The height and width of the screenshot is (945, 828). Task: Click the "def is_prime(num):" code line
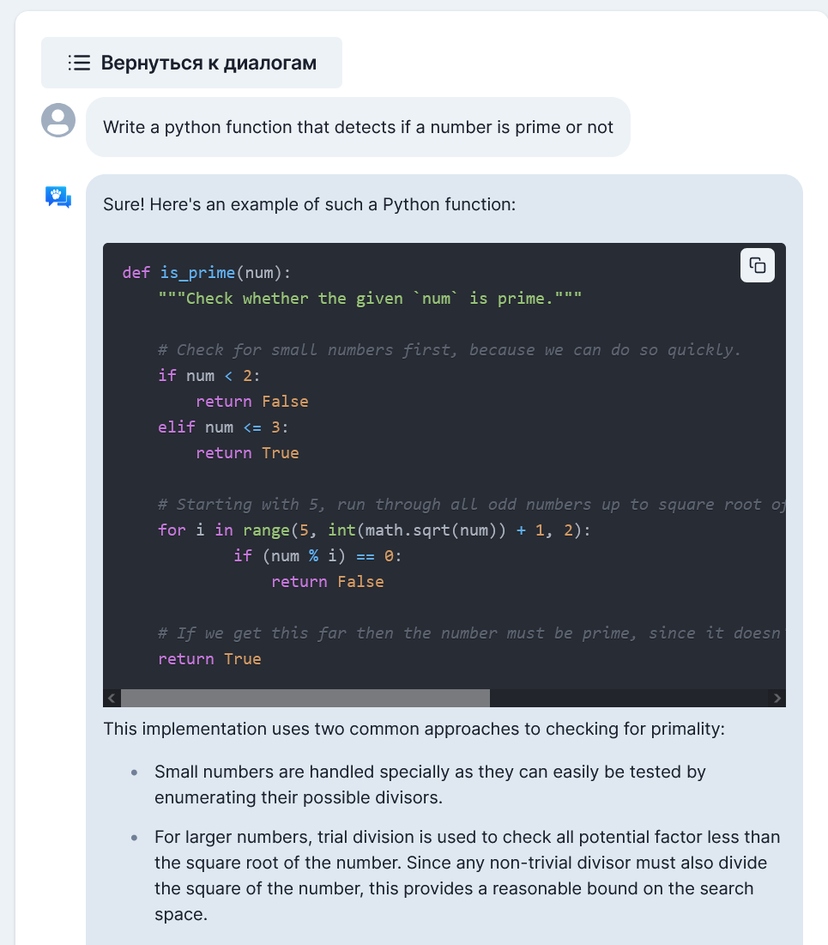[x=207, y=273]
